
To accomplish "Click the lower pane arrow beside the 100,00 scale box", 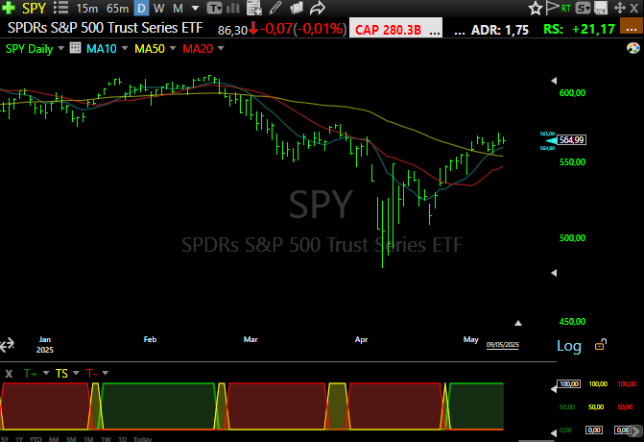I will tap(553, 389).
